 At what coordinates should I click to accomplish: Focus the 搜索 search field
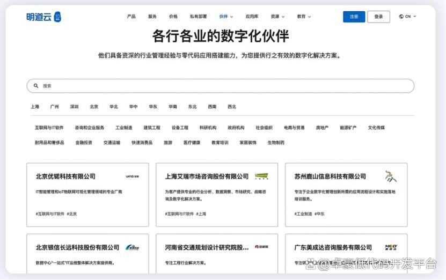pyautogui.click(x=221, y=86)
